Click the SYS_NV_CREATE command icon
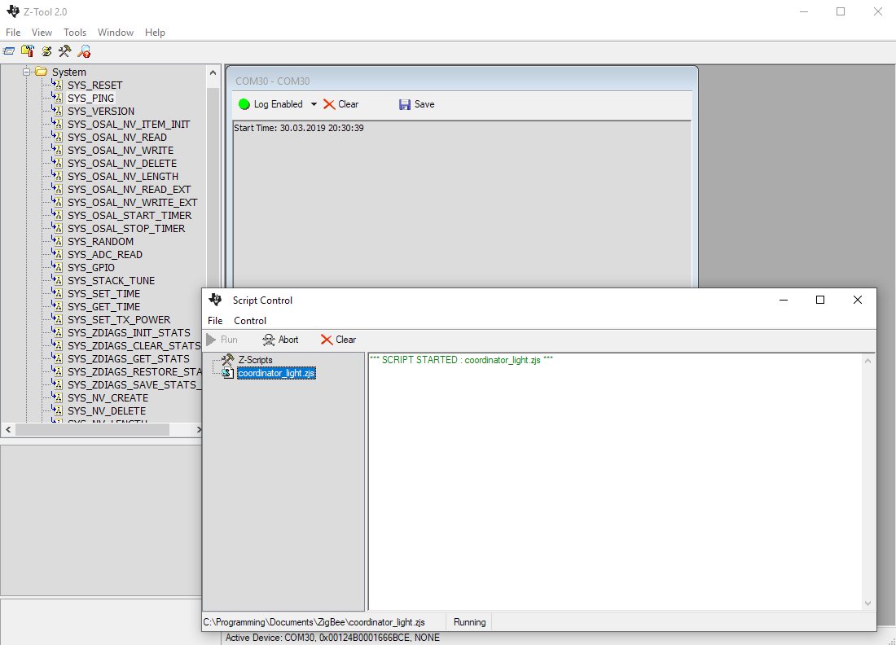 (x=57, y=397)
